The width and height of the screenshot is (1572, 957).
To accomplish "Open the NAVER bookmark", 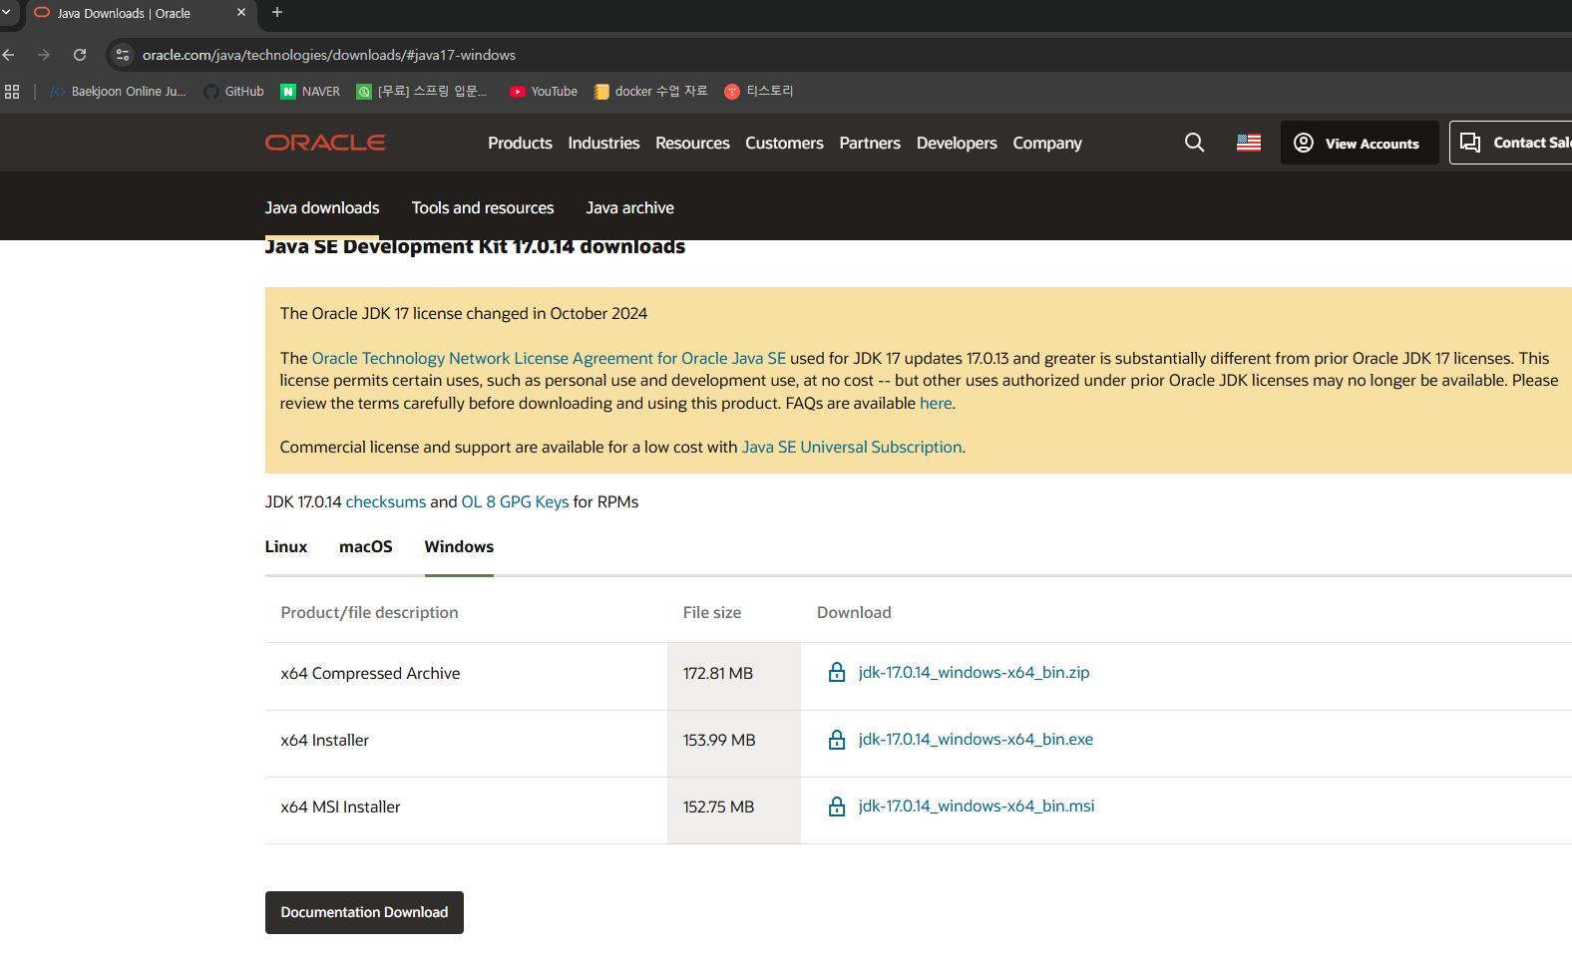I will [x=310, y=91].
